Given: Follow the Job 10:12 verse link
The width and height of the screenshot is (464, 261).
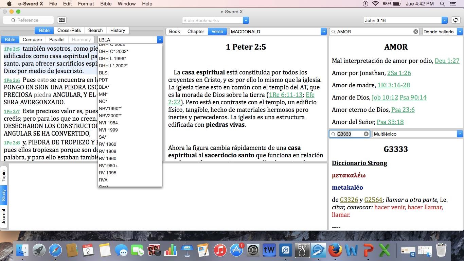Looking at the screenshot, I should pos(385,98).
